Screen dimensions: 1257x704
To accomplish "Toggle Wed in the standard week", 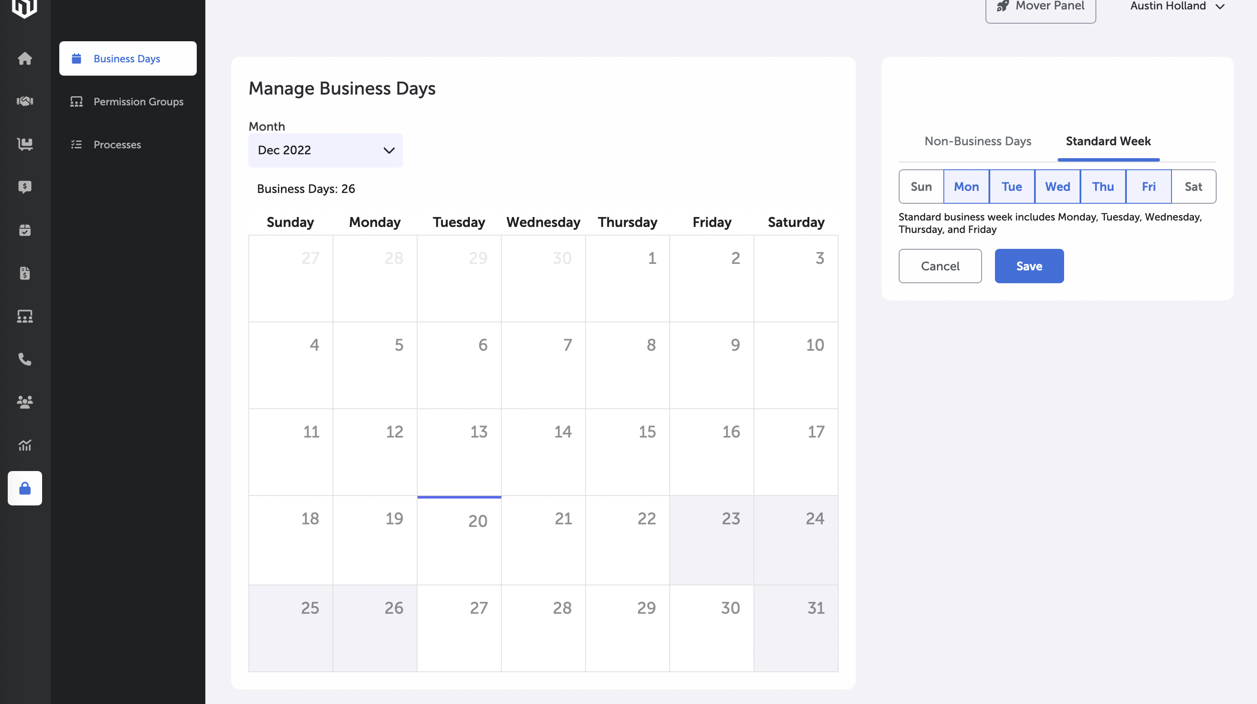I will pyautogui.click(x=1057, y=187).
